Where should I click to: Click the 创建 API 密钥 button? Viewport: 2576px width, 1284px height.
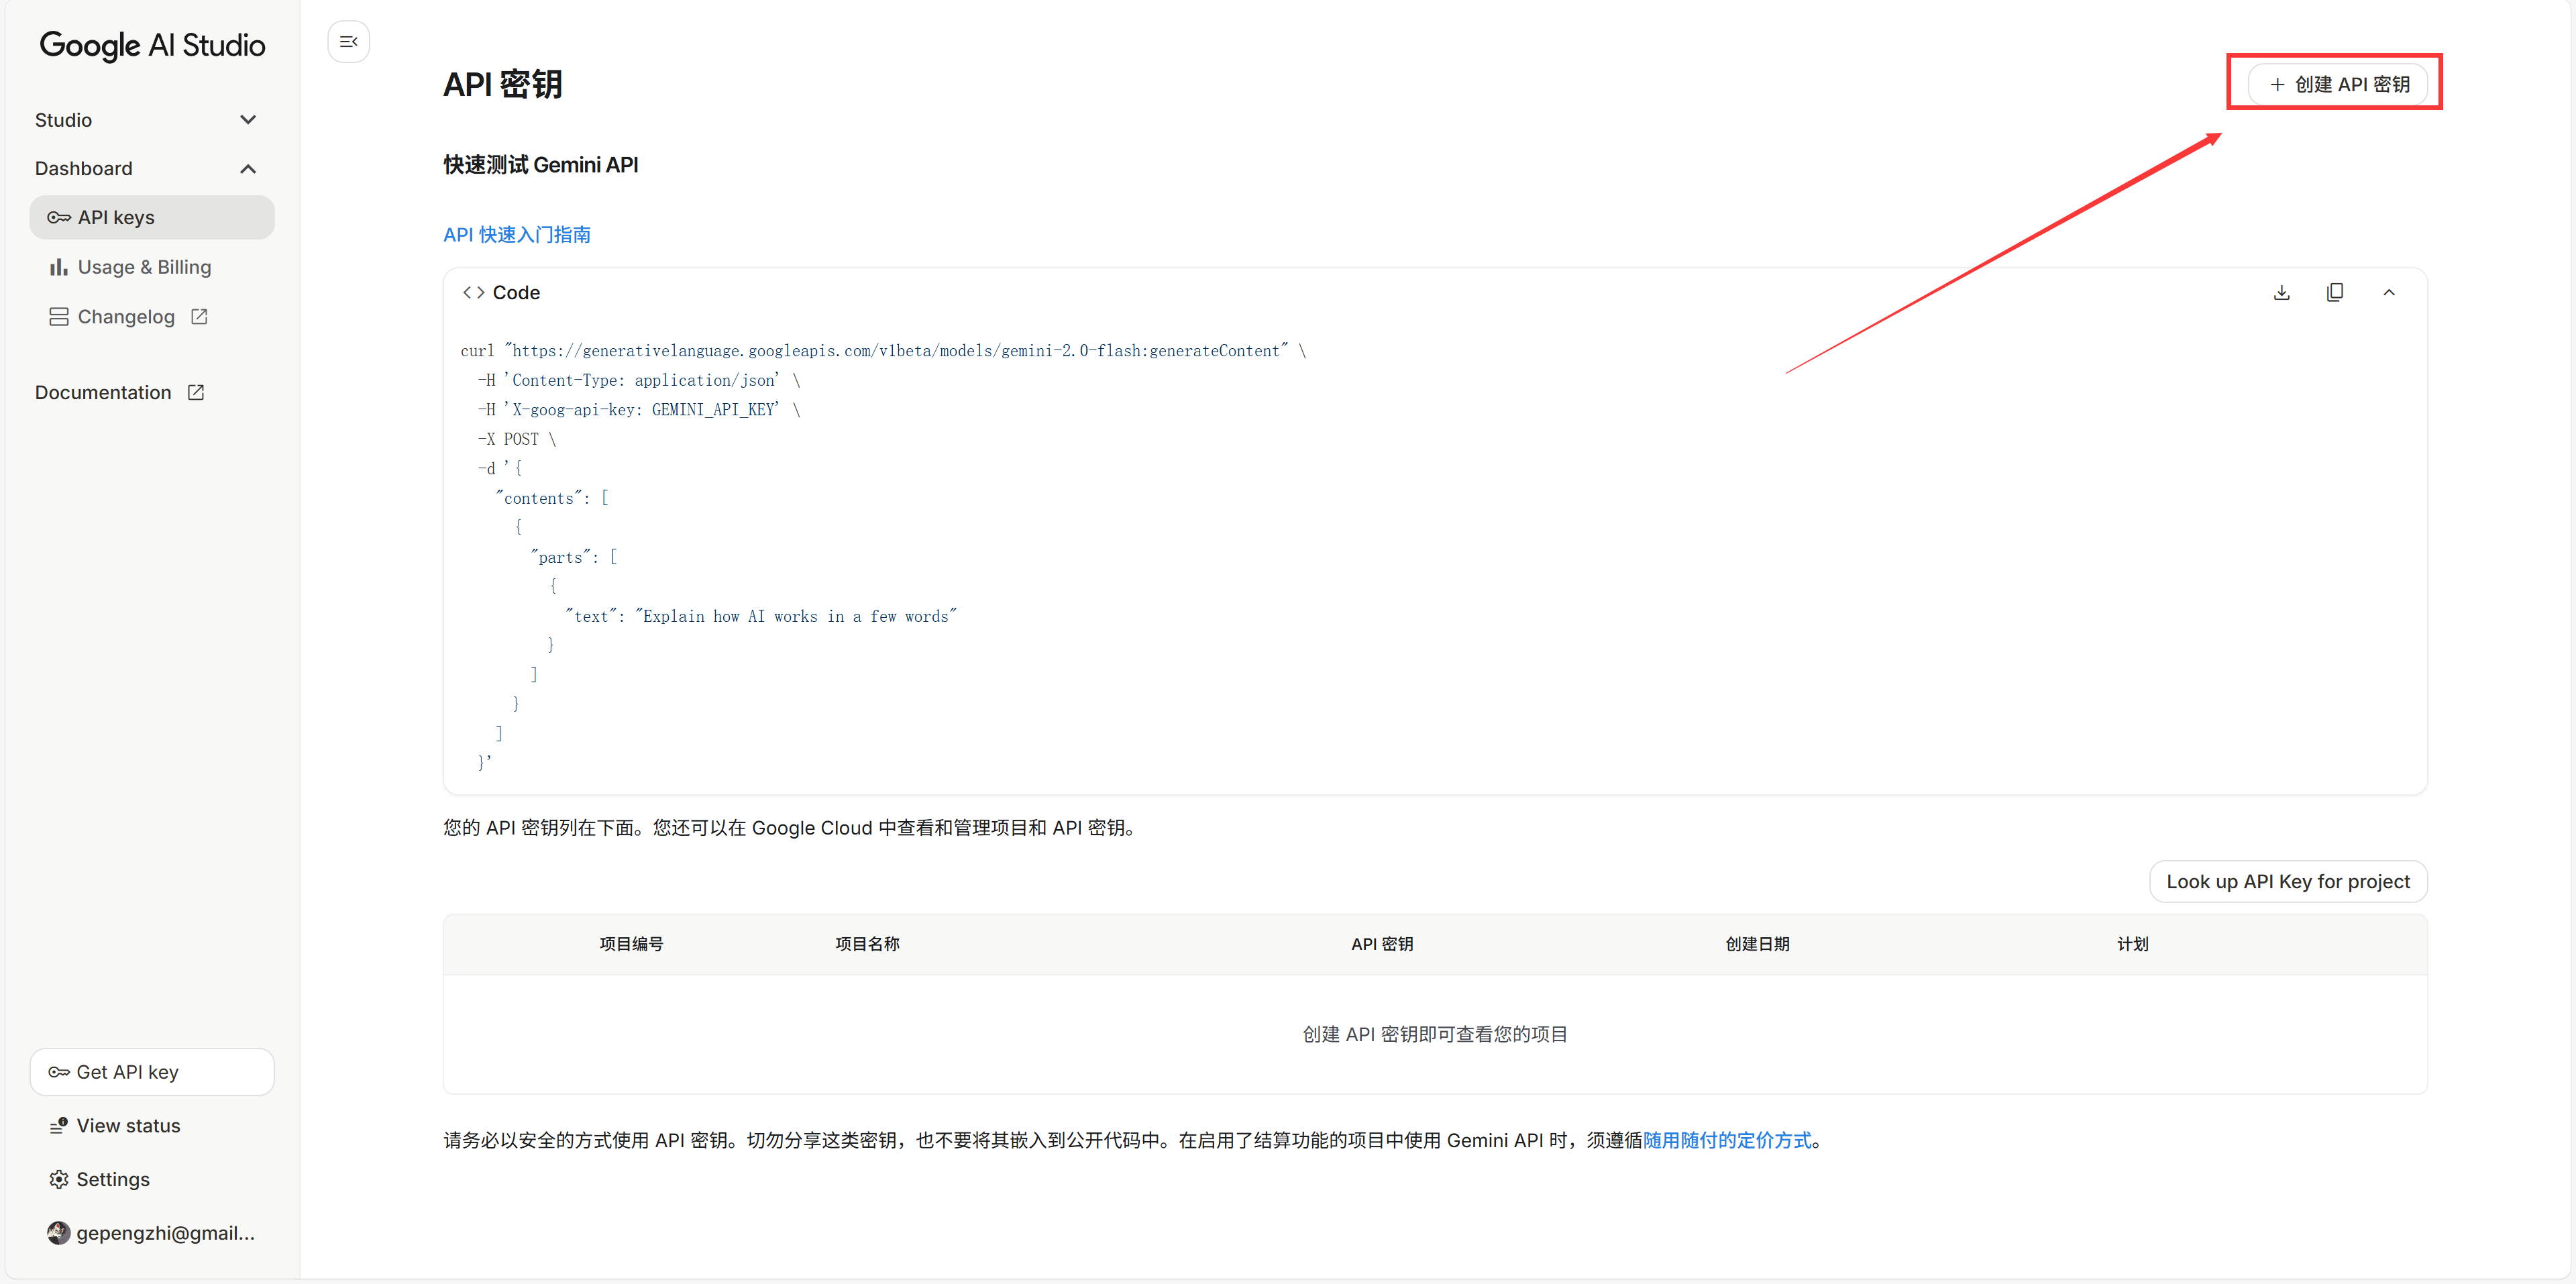click(x=2337, y=84)
